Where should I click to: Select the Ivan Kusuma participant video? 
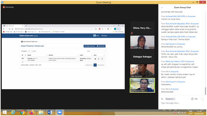click(x=142, y=71)
